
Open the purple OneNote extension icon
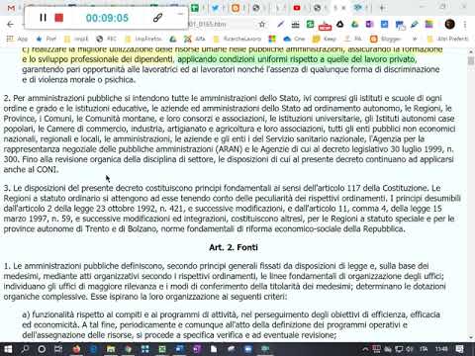coord(369,24)
